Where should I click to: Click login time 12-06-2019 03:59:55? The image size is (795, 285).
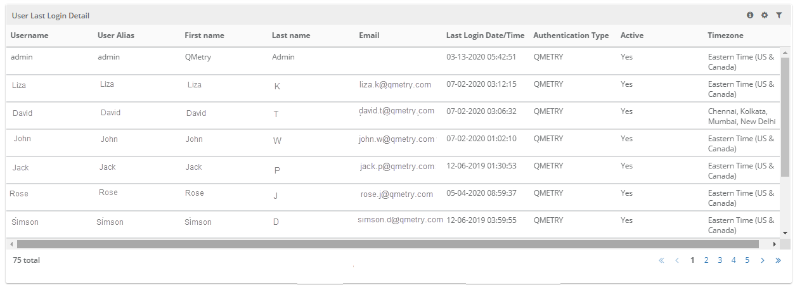point(482,220)
